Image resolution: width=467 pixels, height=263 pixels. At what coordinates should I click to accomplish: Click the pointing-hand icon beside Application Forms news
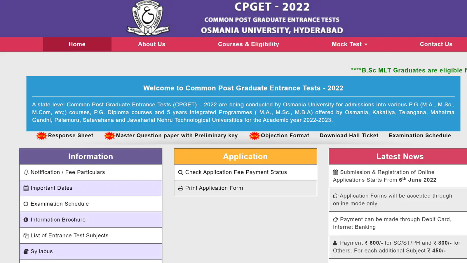(336, 196)
